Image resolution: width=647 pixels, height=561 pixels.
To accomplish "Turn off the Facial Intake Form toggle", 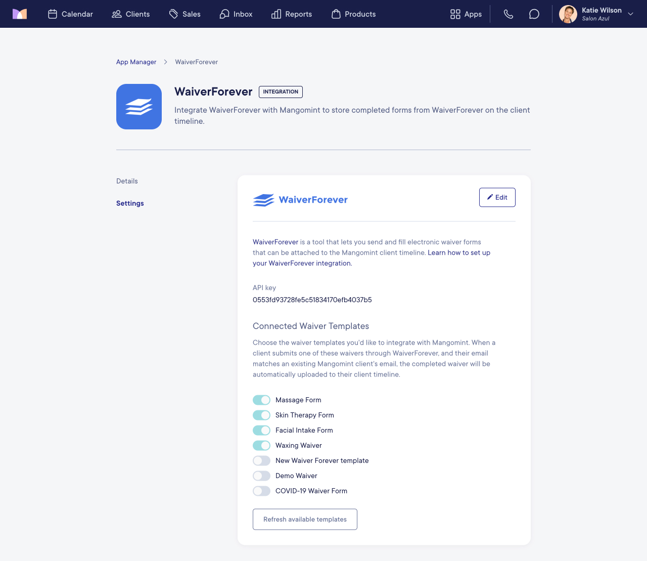I will pos(261,430).
